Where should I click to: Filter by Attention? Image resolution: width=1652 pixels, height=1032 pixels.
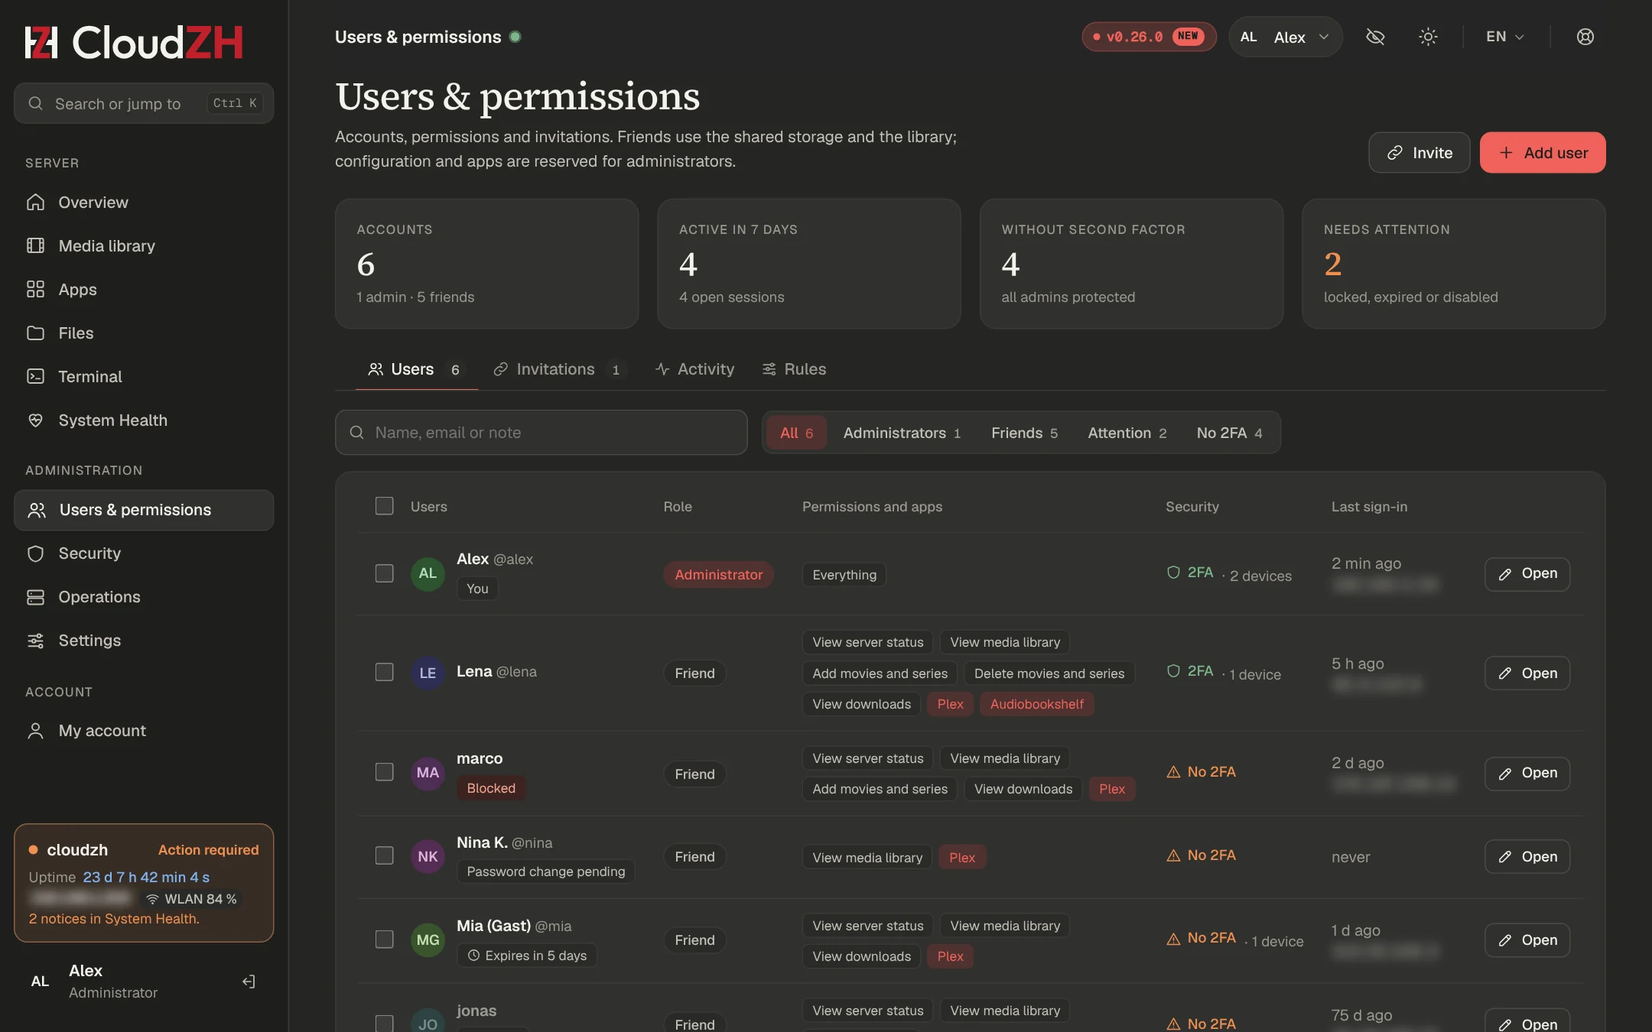(x=1127, y=433)
